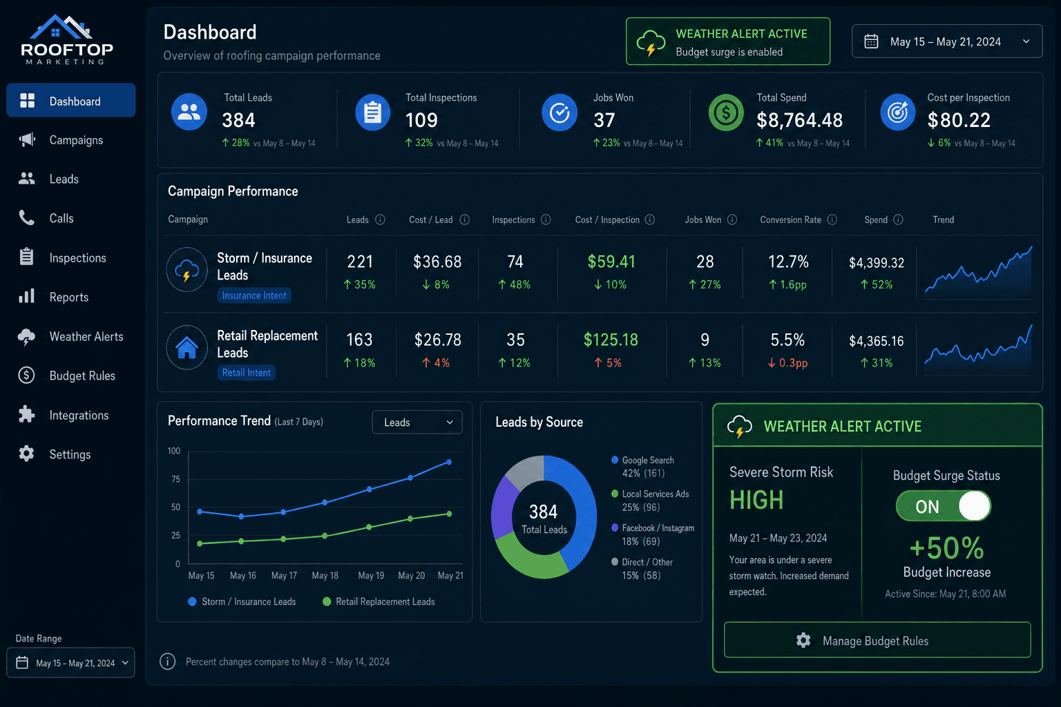The image size is (1061, 707).
Task: Toggle Local Services Ads legend entry
Action: pos(650,500)
